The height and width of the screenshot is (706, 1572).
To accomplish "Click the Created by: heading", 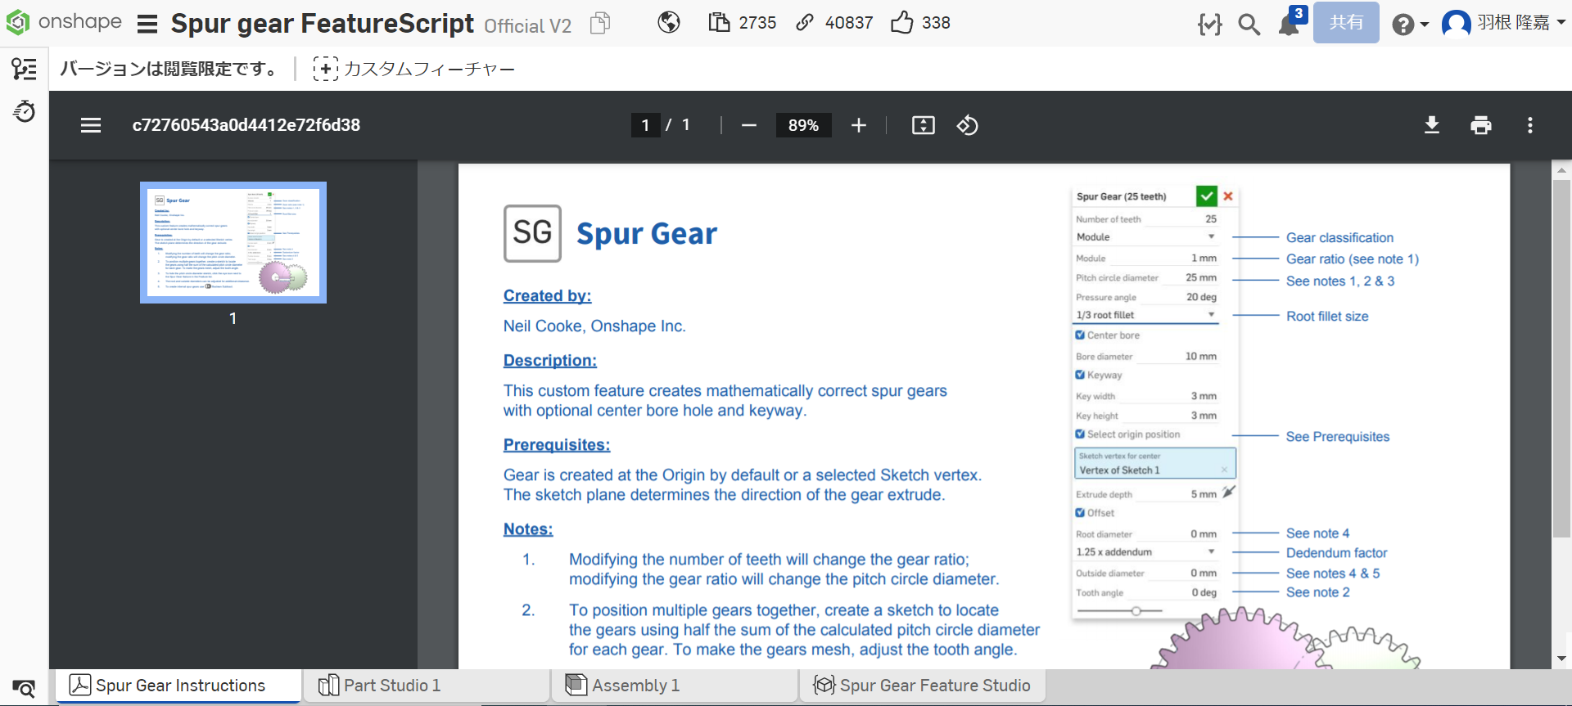I will pos(547,295).
